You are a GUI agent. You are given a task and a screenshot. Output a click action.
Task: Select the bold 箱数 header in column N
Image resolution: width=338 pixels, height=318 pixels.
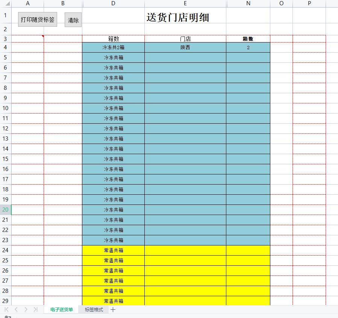pos(248,39)
